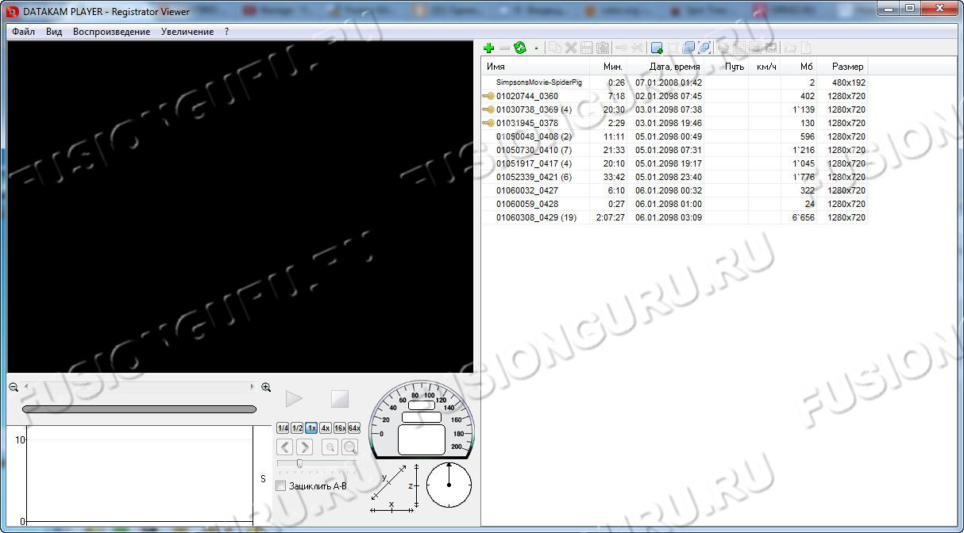Click the key icon beside 01020744_0360

tap(488, 96)
